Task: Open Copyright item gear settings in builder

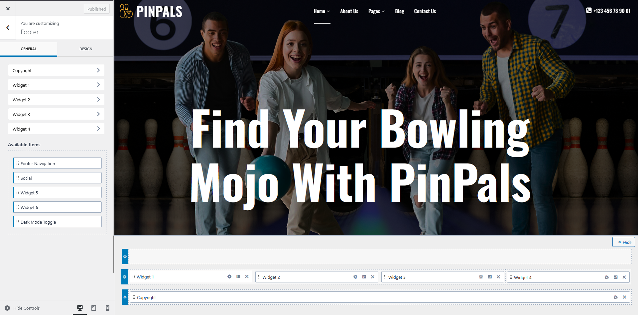Action: pyautogui.click(x=616, y=297)
